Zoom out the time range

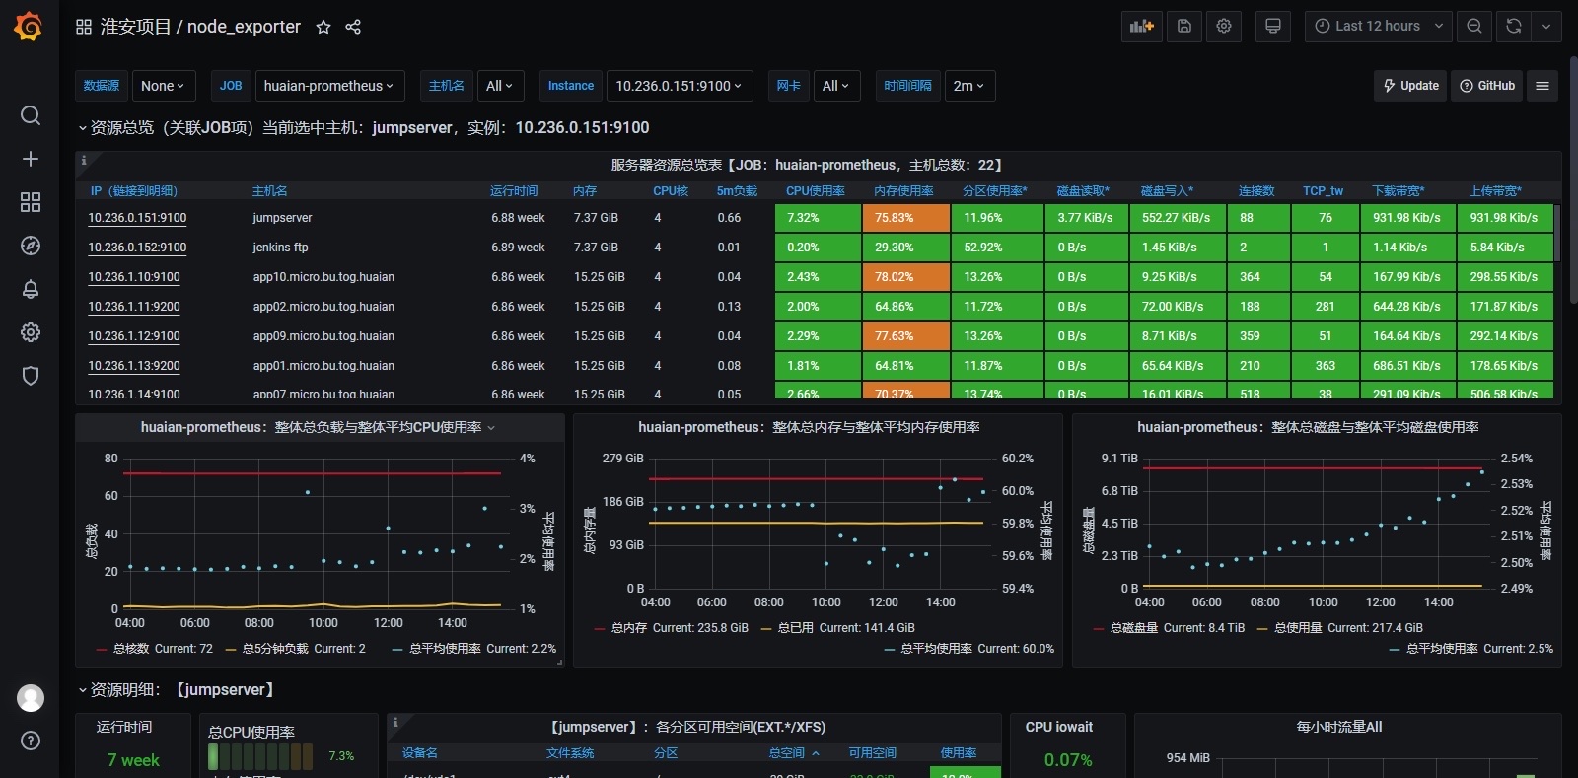coord(1474,27)
